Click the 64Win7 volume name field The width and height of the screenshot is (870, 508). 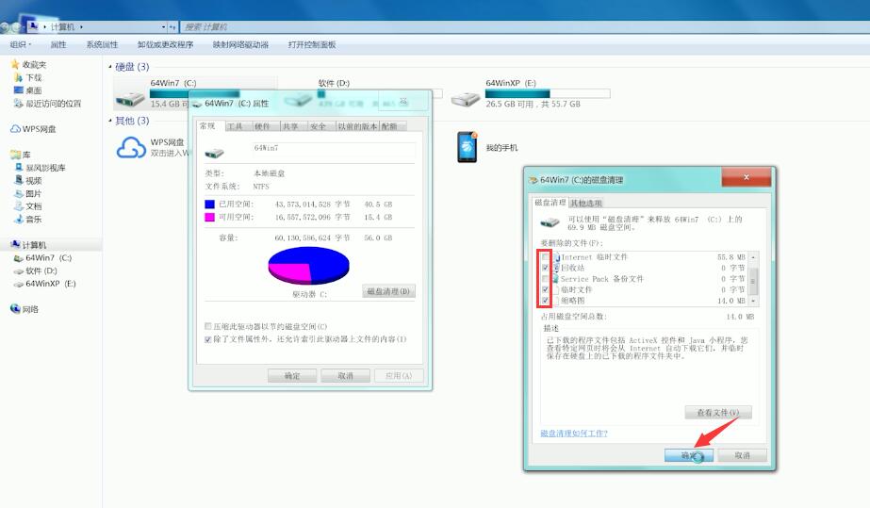coord(333,148)
